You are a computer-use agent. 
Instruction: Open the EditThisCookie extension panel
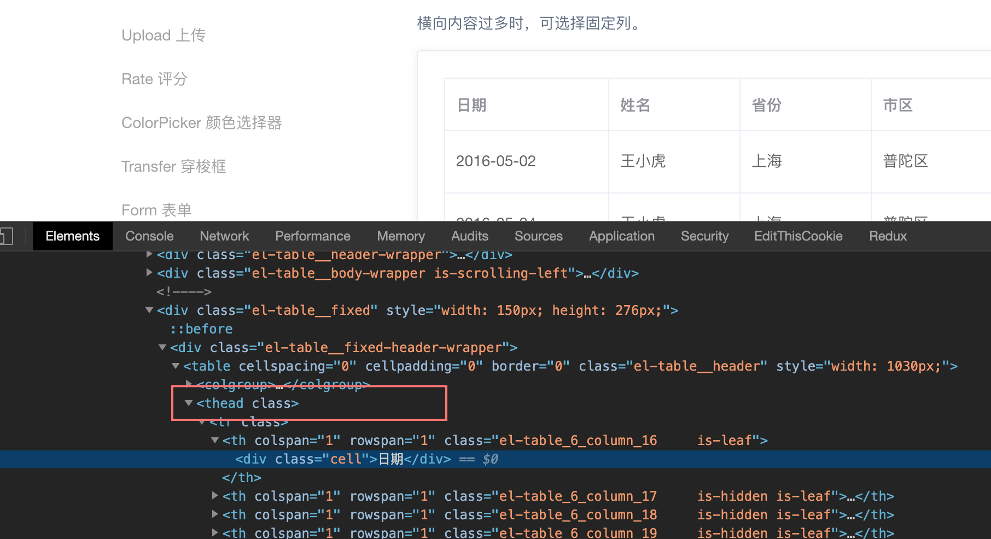(798, 236)
